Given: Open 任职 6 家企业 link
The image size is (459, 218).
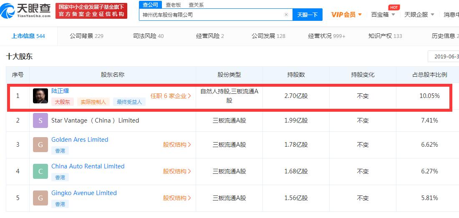Looking at the screenshot, I should coord(171,96).
